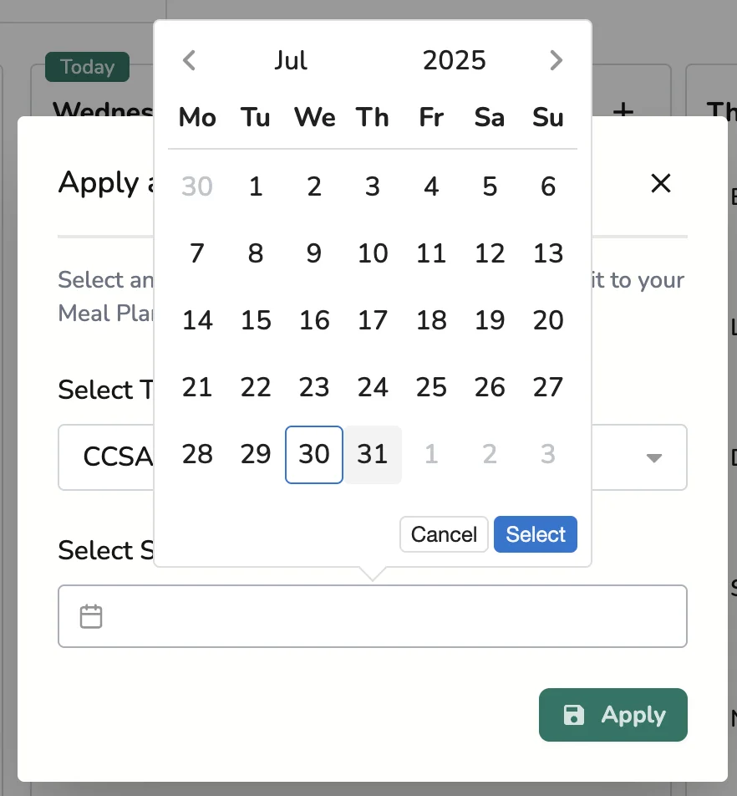This screenshot has width=737, height=796.
Task: Cancel the date picker
Action: pyautogui.click(x=444, y=534)
